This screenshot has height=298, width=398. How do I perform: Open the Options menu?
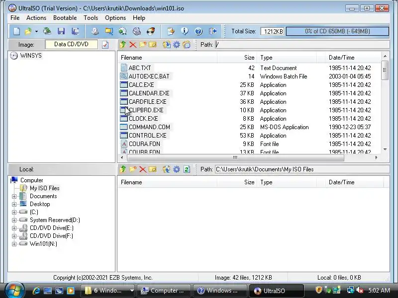[x=115, y=18]
